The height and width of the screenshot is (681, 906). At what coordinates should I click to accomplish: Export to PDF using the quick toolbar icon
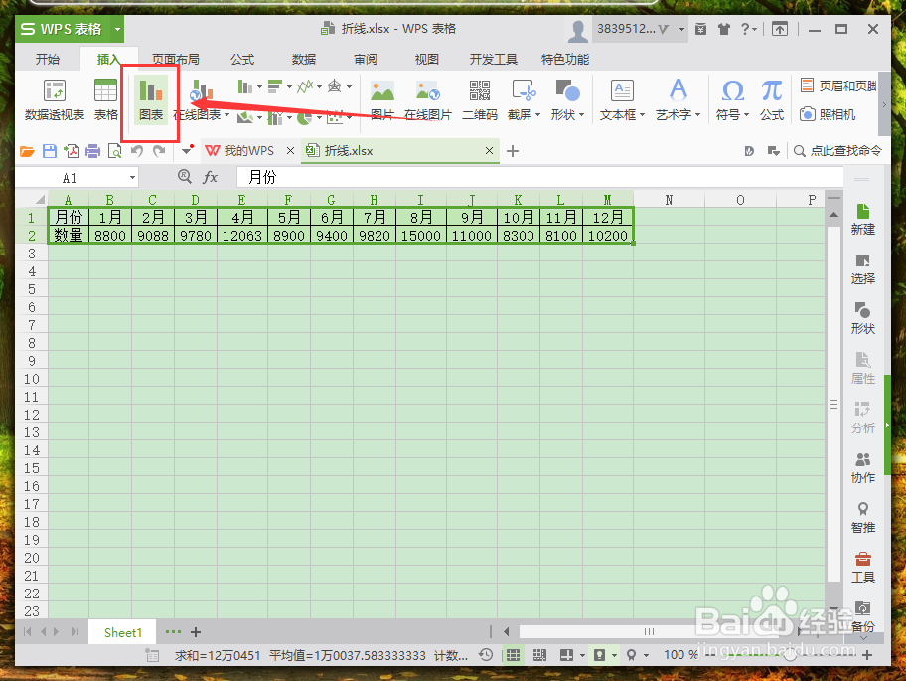coord(72,151)
